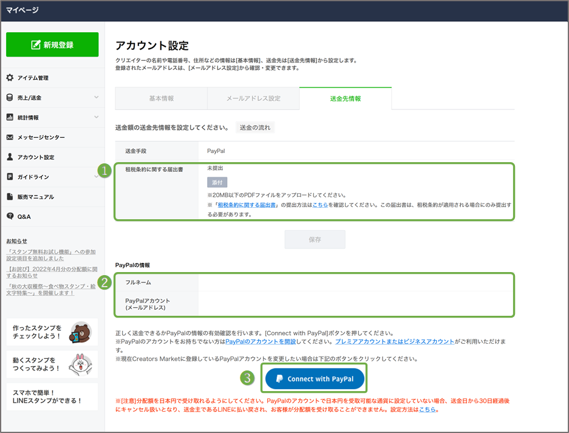Click the Connect with PayPal button
Image resolution: width=569 pixels, height=433 pixels.
click(314, 377)
